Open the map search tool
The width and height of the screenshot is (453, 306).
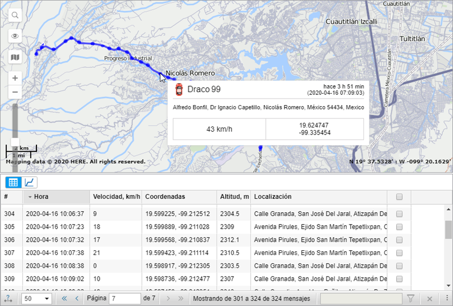pos(15,15)
